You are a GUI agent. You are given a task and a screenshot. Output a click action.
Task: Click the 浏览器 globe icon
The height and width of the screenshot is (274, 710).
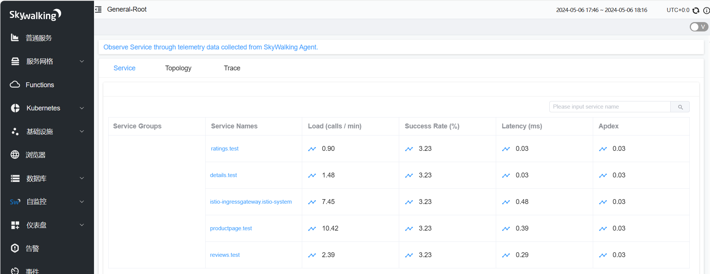(15, 155)
